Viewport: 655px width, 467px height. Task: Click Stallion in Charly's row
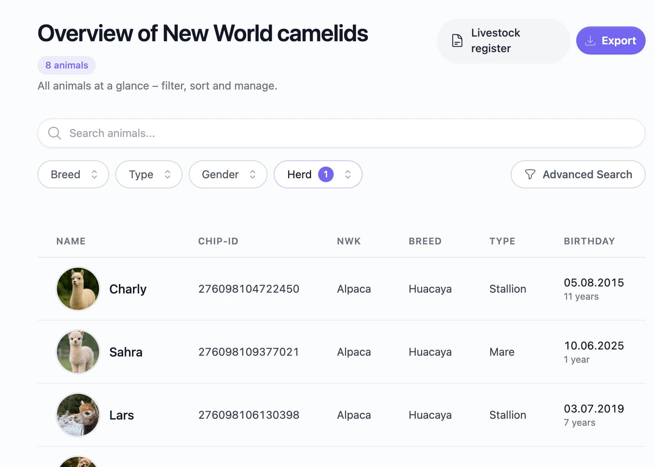pyautogui.click(x=508, y=289)
